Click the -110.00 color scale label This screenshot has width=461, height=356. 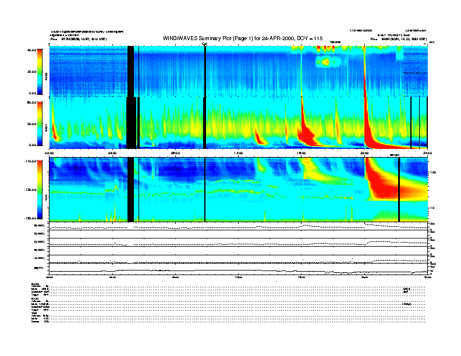point(30,161)
